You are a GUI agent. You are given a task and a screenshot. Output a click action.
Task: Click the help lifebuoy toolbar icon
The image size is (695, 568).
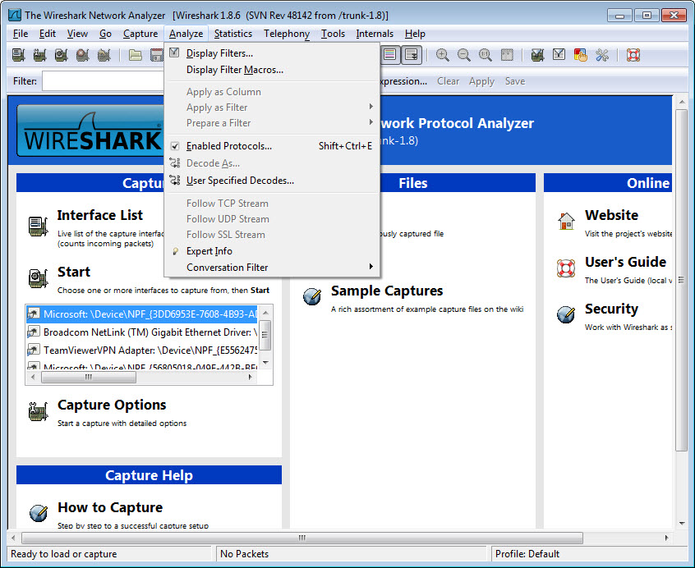click(633, 55)
